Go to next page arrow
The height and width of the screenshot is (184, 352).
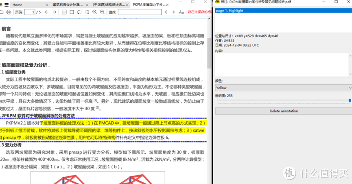coord(55,12)
